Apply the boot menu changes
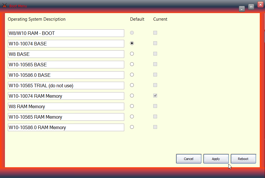 tap(216, 159)
